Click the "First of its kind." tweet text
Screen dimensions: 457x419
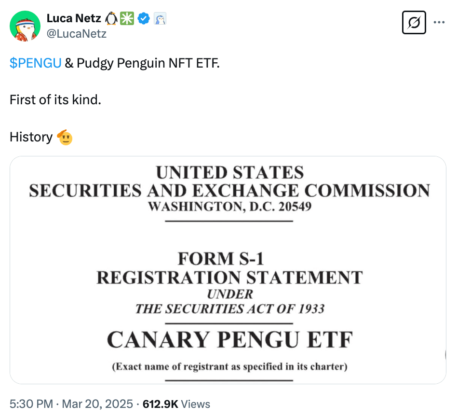tap(55, 100)
